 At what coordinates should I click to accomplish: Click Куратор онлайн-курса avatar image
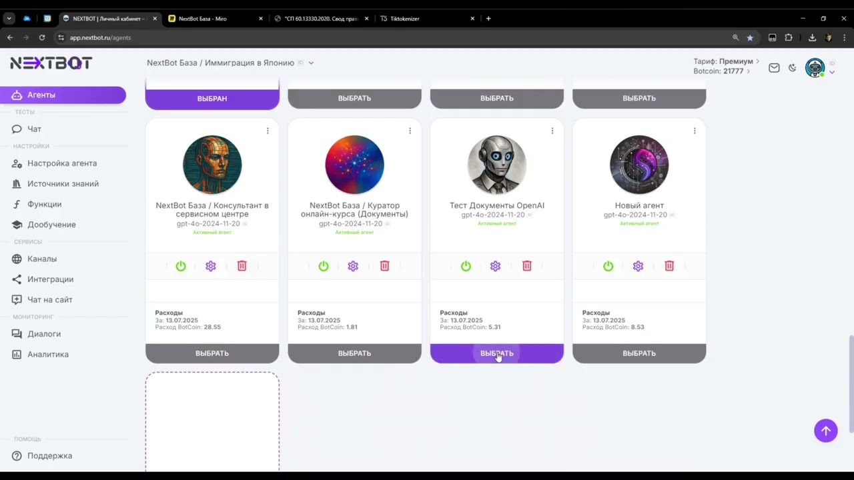pyautogui.click(x=354, y=165)
